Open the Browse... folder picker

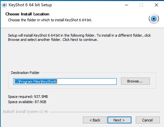pyautogui.click(x=135, y=81)
